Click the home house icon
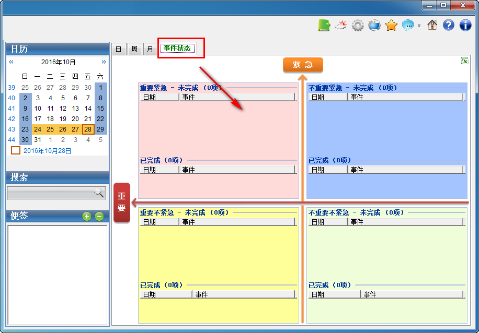 pyautogui.click(x=432, y=25)
